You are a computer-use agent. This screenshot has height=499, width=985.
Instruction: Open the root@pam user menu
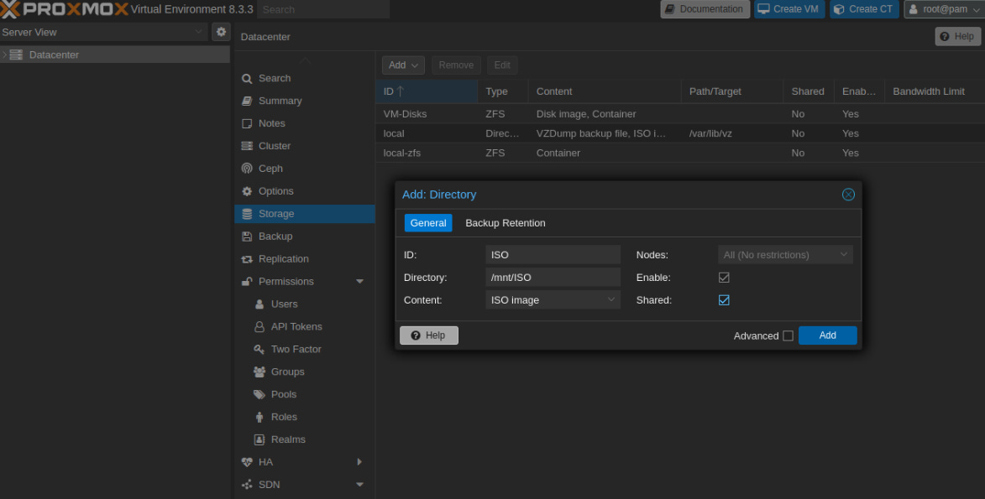[944, 9]
